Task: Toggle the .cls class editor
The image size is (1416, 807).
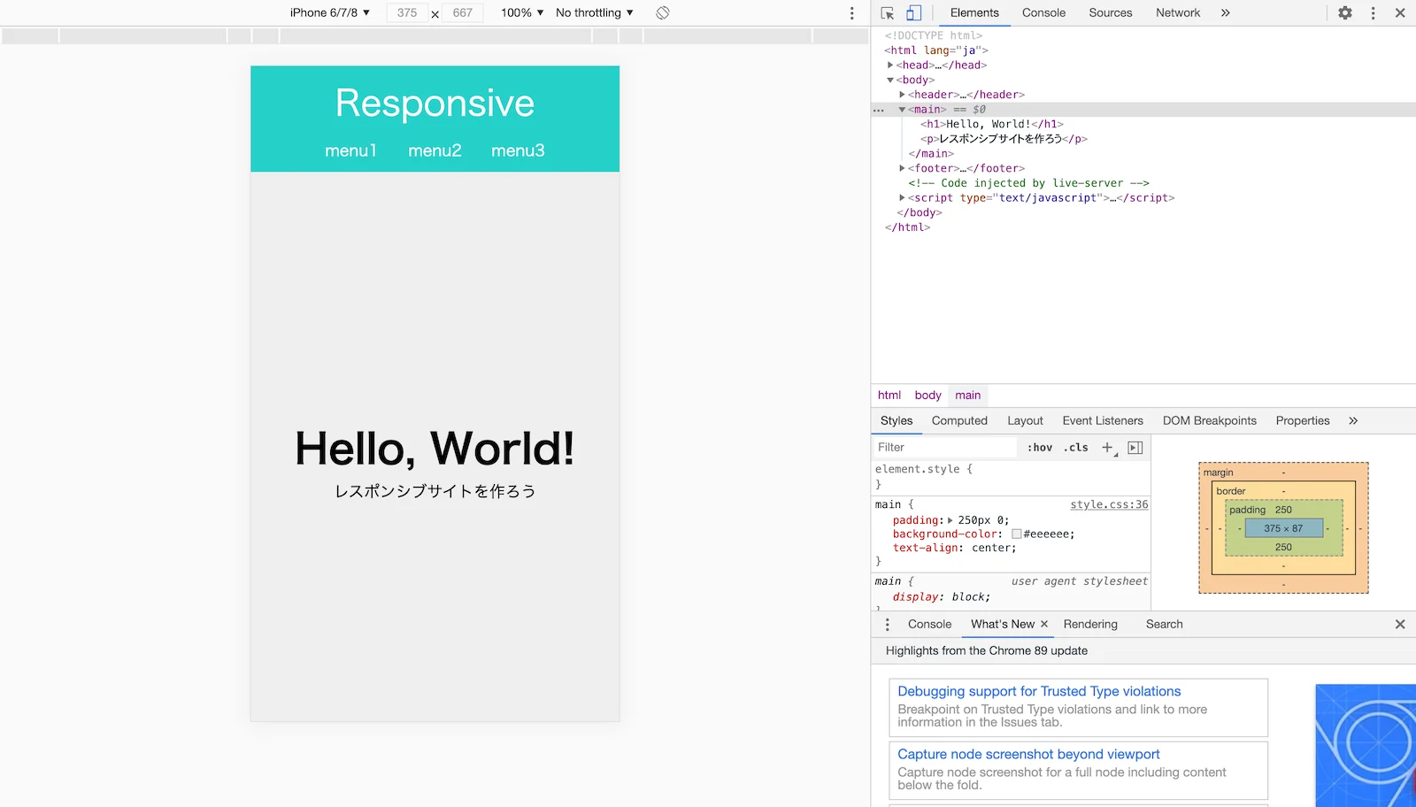Action: (x=1076, y=448)
